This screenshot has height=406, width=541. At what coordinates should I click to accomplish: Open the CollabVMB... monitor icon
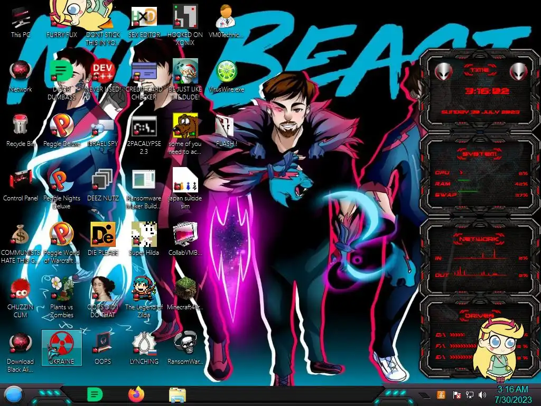[185, 239]
